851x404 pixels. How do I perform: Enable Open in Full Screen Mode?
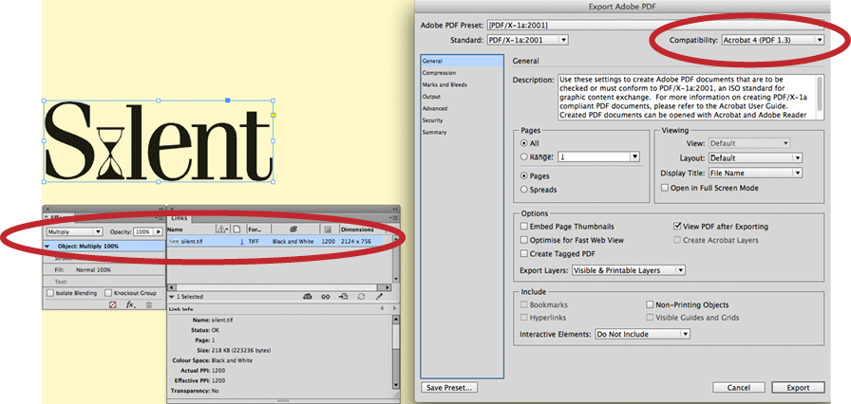(665, 188)
